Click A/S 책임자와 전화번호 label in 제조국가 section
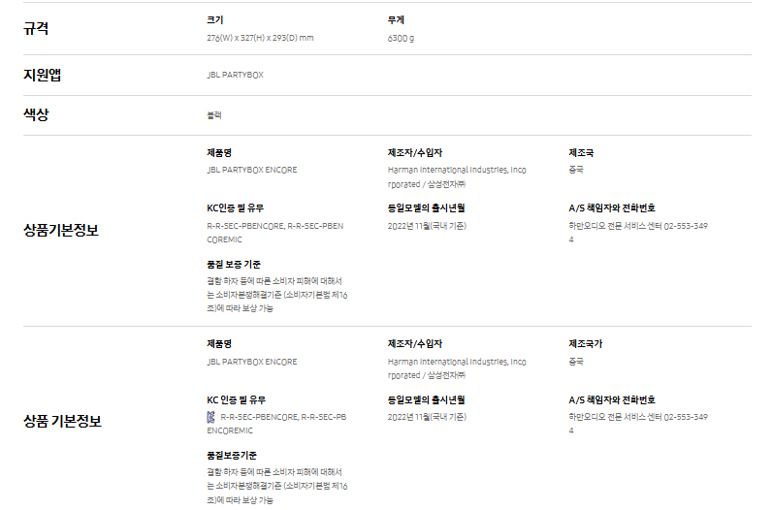This screenshot has width=772, height=510. click(612, 400)
